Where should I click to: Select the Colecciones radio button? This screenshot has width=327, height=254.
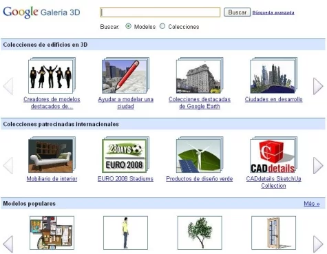[x=162, y=26]
